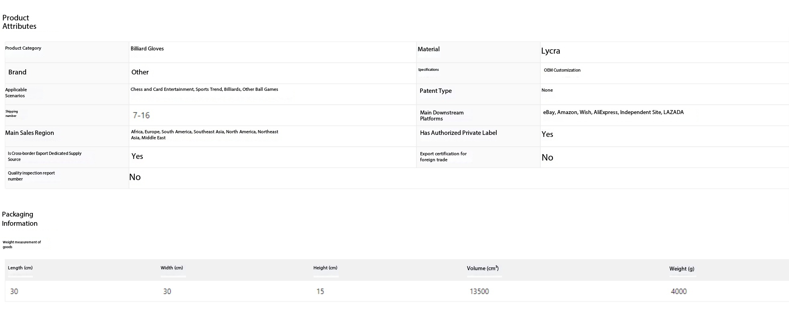This screenshot has height=315, width=789.
Task: Click the Main Sales Region label
Action: (x=29, y=133)
